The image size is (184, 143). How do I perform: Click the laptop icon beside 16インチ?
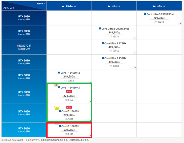coord(109,6)
